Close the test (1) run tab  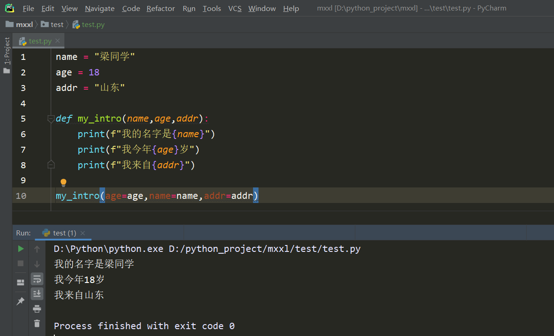(x=83, y=233)
